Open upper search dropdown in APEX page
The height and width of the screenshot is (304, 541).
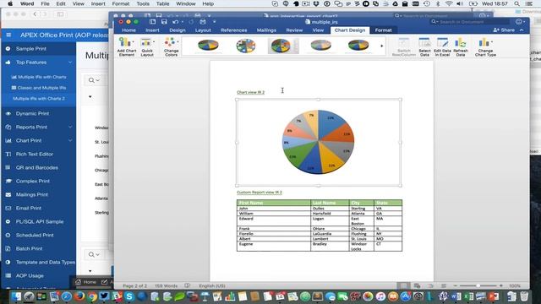tap(94, 80)
